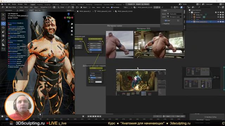225x126 pixels.
Task: Toggle render camera icon for Collection row
Action: point(223,13)
